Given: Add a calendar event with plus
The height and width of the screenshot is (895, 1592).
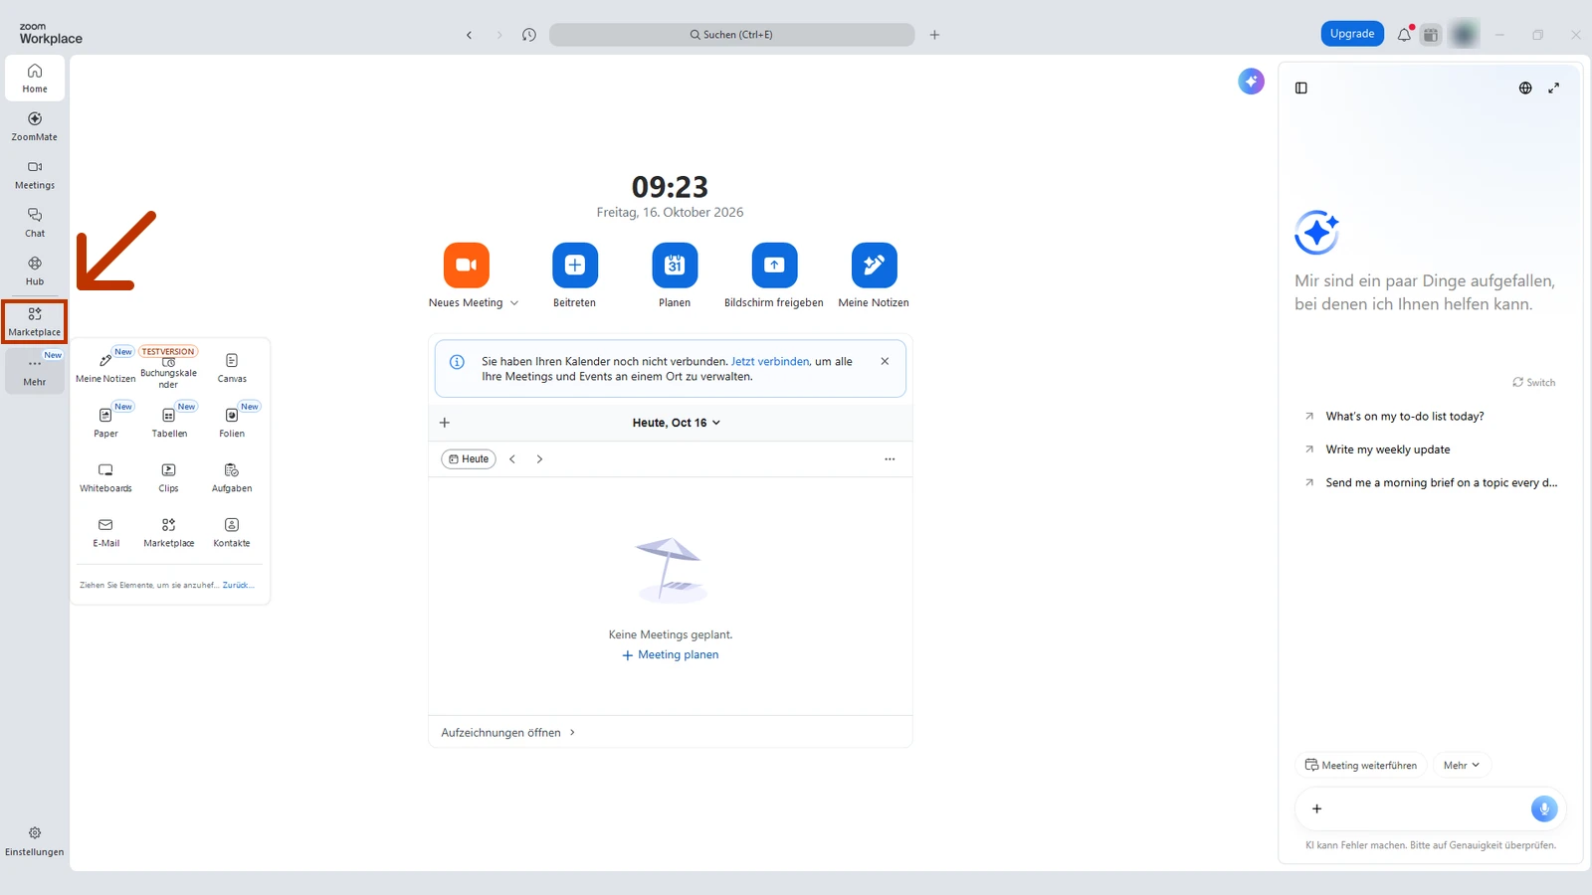Looking at the screenshot, I should pyautogui.click(x=445, y=423).
